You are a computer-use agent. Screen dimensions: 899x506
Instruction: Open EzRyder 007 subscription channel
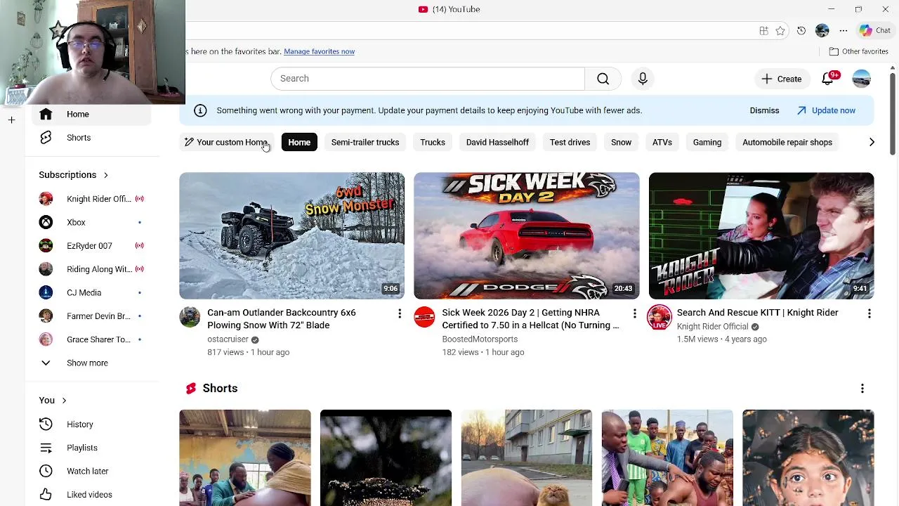tap(91, 246)
